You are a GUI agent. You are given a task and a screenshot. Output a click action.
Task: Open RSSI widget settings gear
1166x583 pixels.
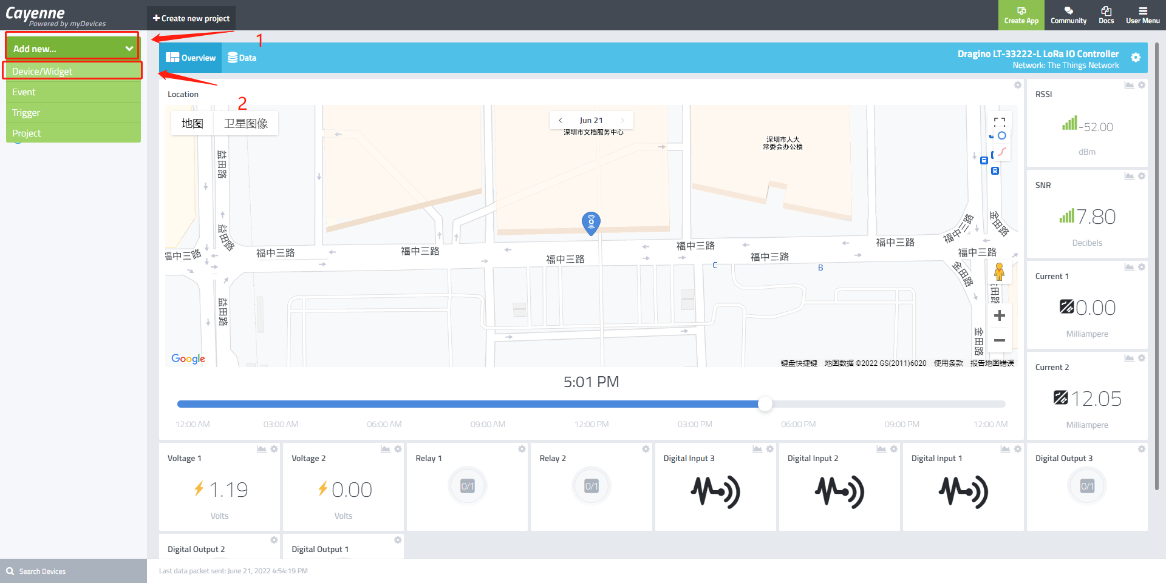1142,85
